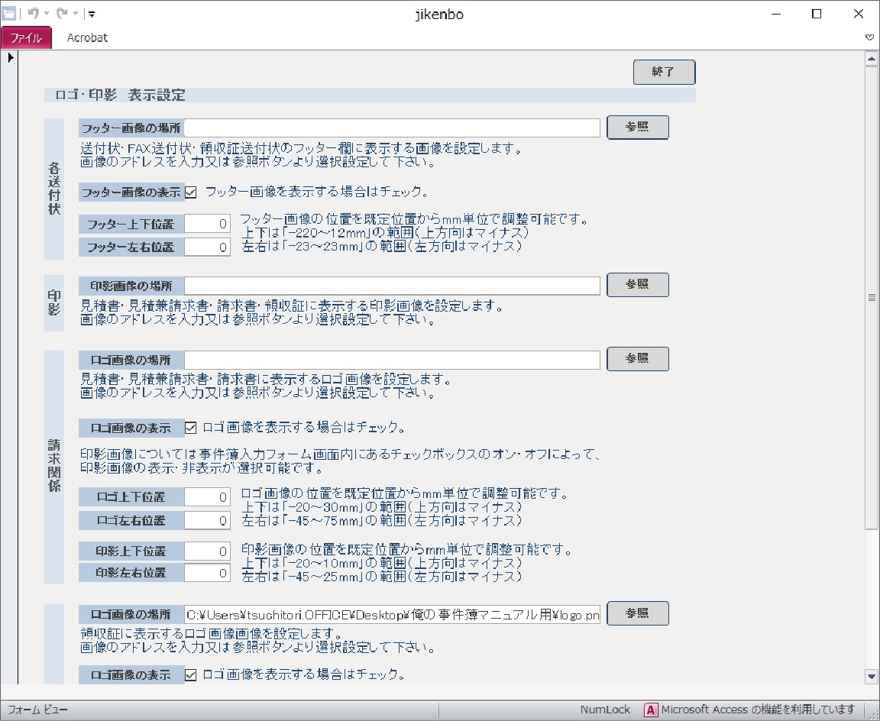
Task: Uncheck ロゴ画像の表示 in the 請求関係 section
Action: click(x=191, y=428)
